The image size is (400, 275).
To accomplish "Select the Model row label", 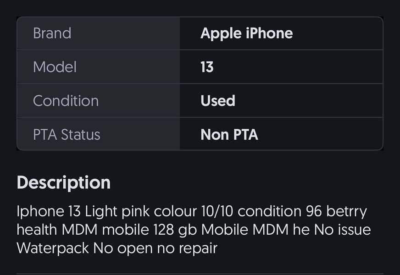I will click(x=55, y=66).
